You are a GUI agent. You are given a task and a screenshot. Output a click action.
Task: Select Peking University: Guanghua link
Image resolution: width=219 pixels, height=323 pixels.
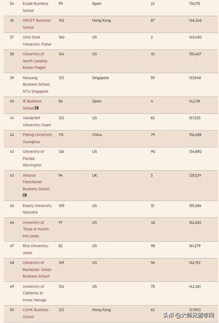(x=37, y=138)
